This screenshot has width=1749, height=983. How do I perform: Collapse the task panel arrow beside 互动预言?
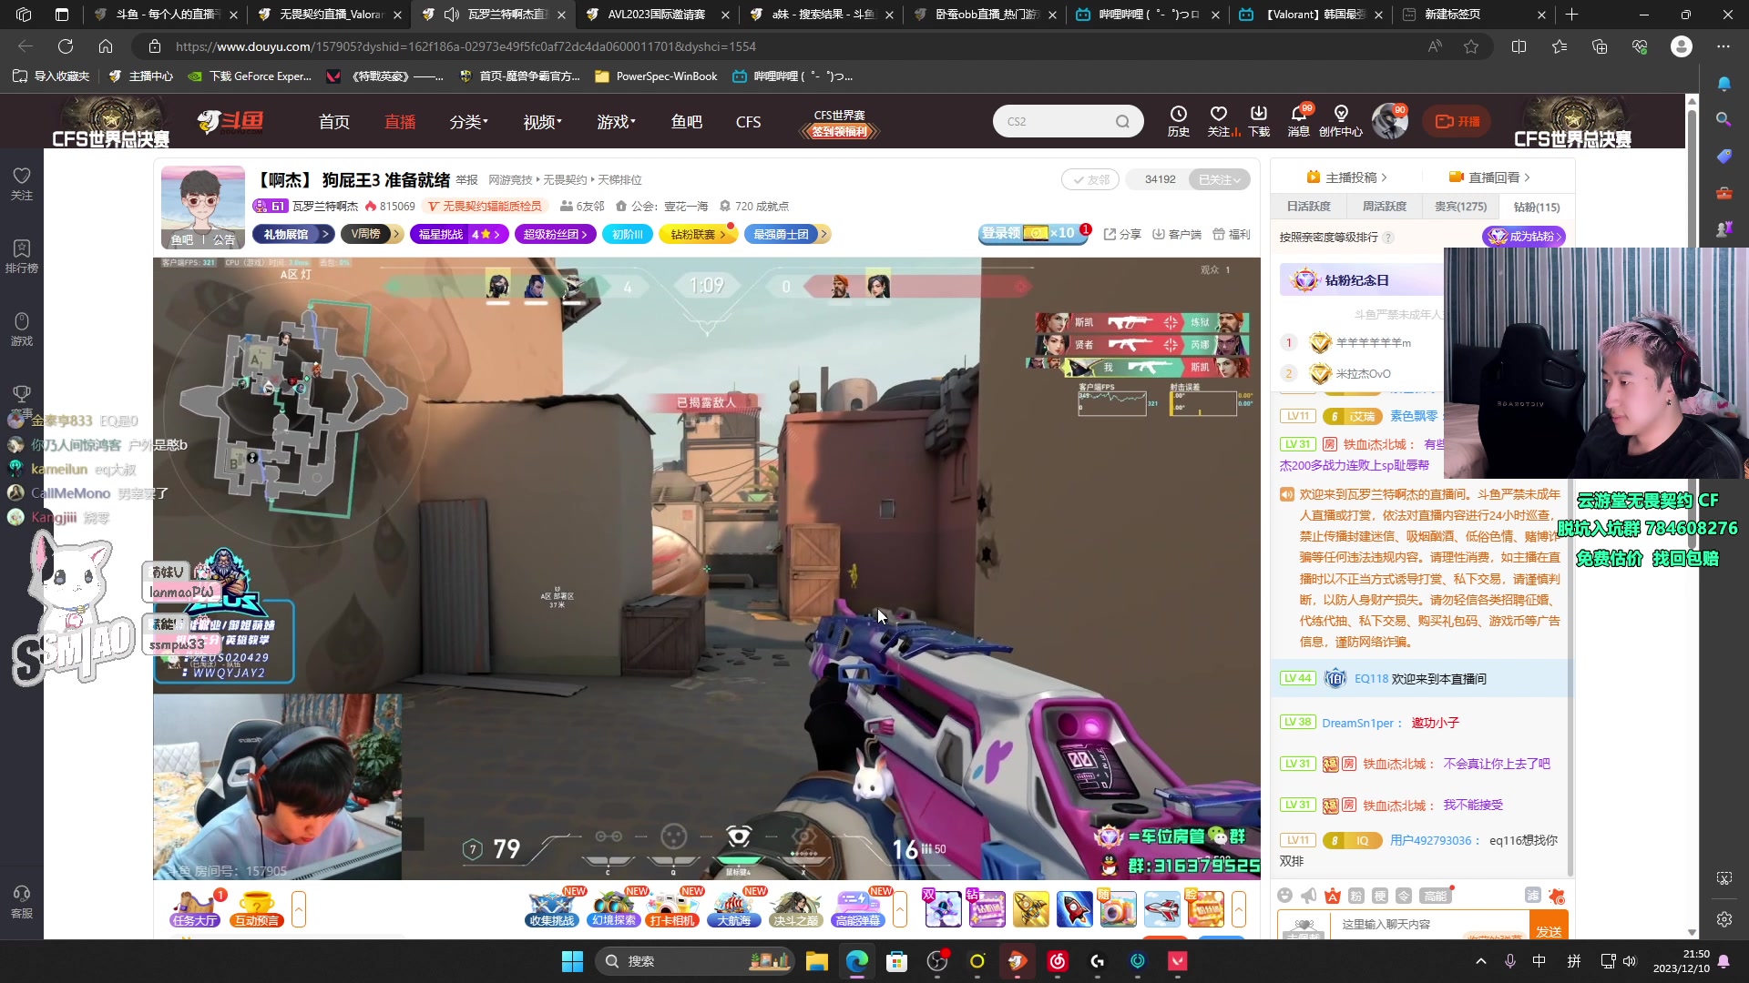pyautogui.click(x=299, y=908)
